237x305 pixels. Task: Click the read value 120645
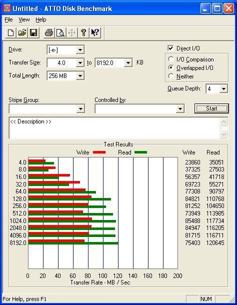pyautogui.click(x=215, y=243)
